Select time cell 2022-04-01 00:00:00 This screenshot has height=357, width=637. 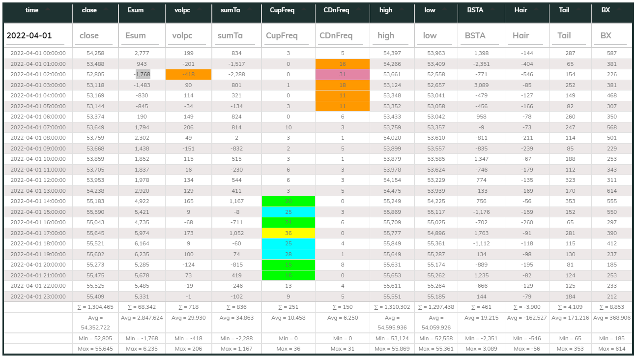[x=38, y=53]
